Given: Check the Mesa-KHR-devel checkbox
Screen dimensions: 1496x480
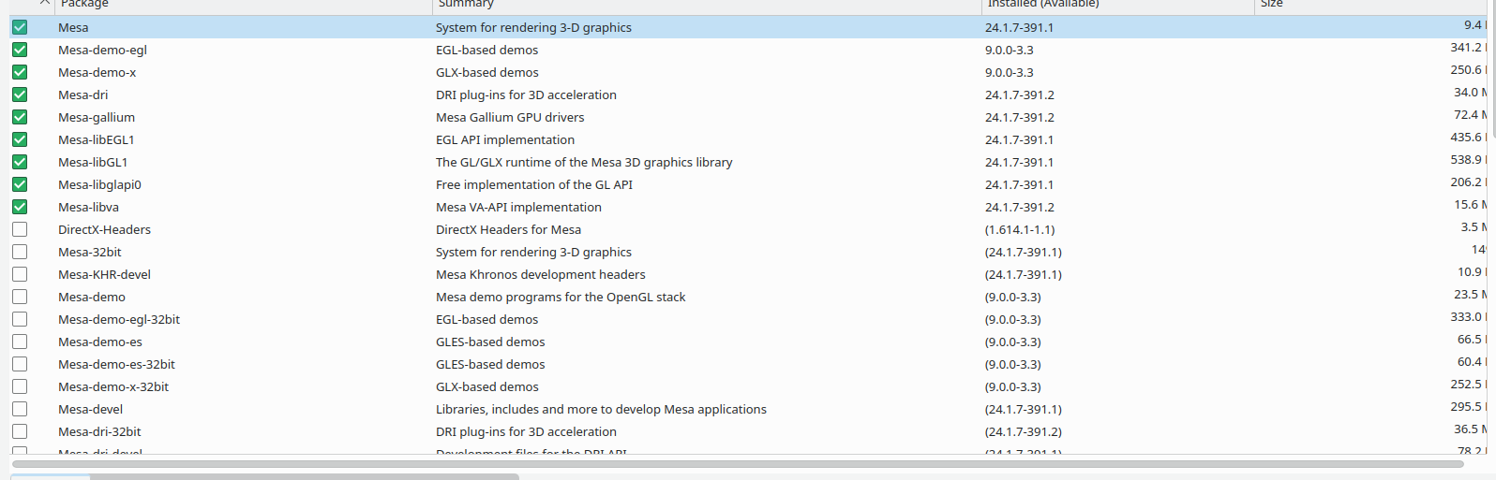Looking at the screenshot, I should (20, 274).
